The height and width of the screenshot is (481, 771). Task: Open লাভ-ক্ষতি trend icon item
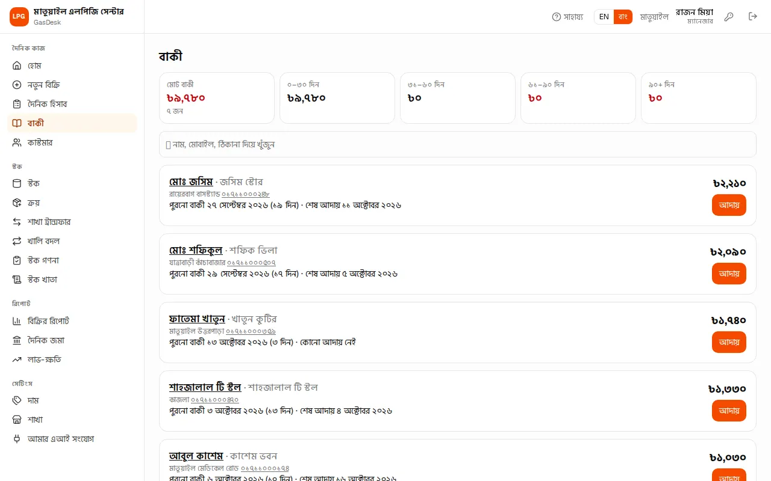pos(72,360)
